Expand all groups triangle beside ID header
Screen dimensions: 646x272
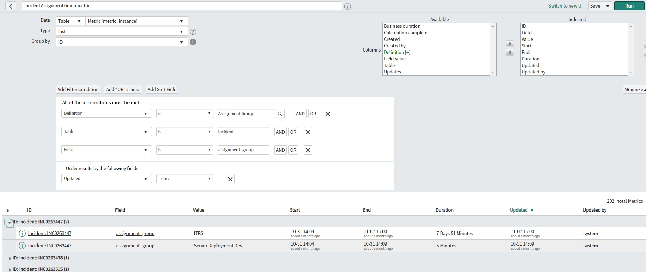pyautogui.click(x=8, y=211)
